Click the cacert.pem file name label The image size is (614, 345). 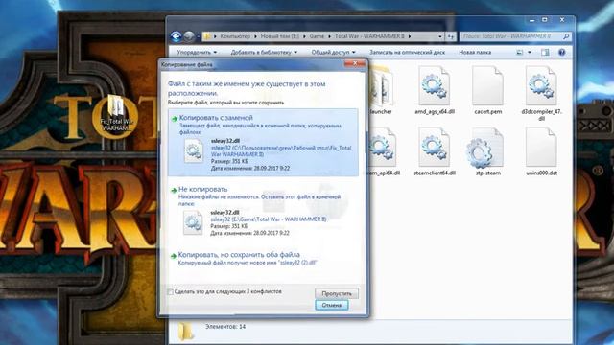click(488, 111)
